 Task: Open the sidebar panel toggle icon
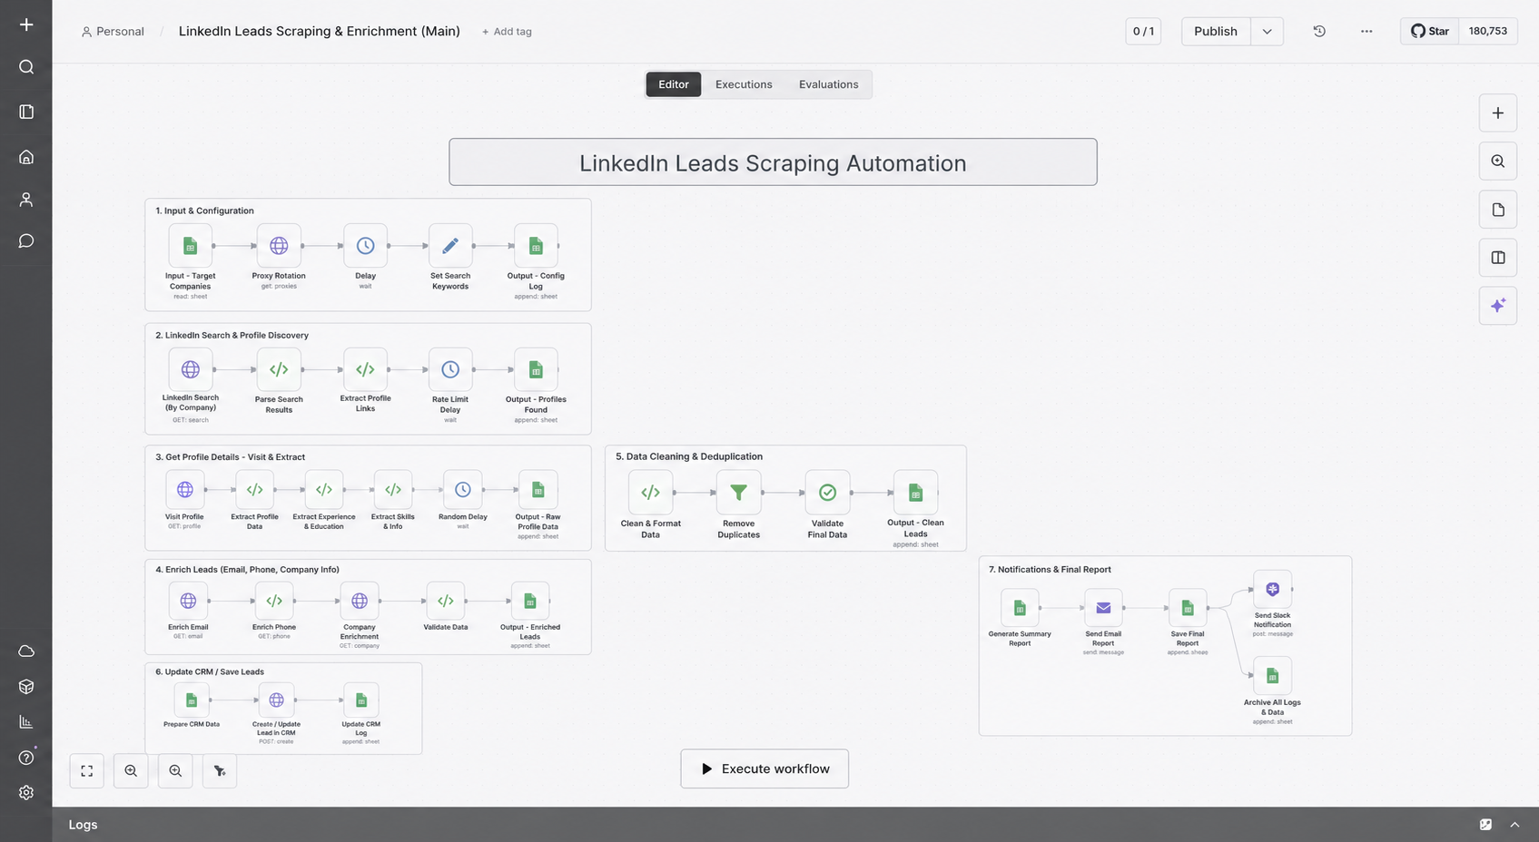26,112
